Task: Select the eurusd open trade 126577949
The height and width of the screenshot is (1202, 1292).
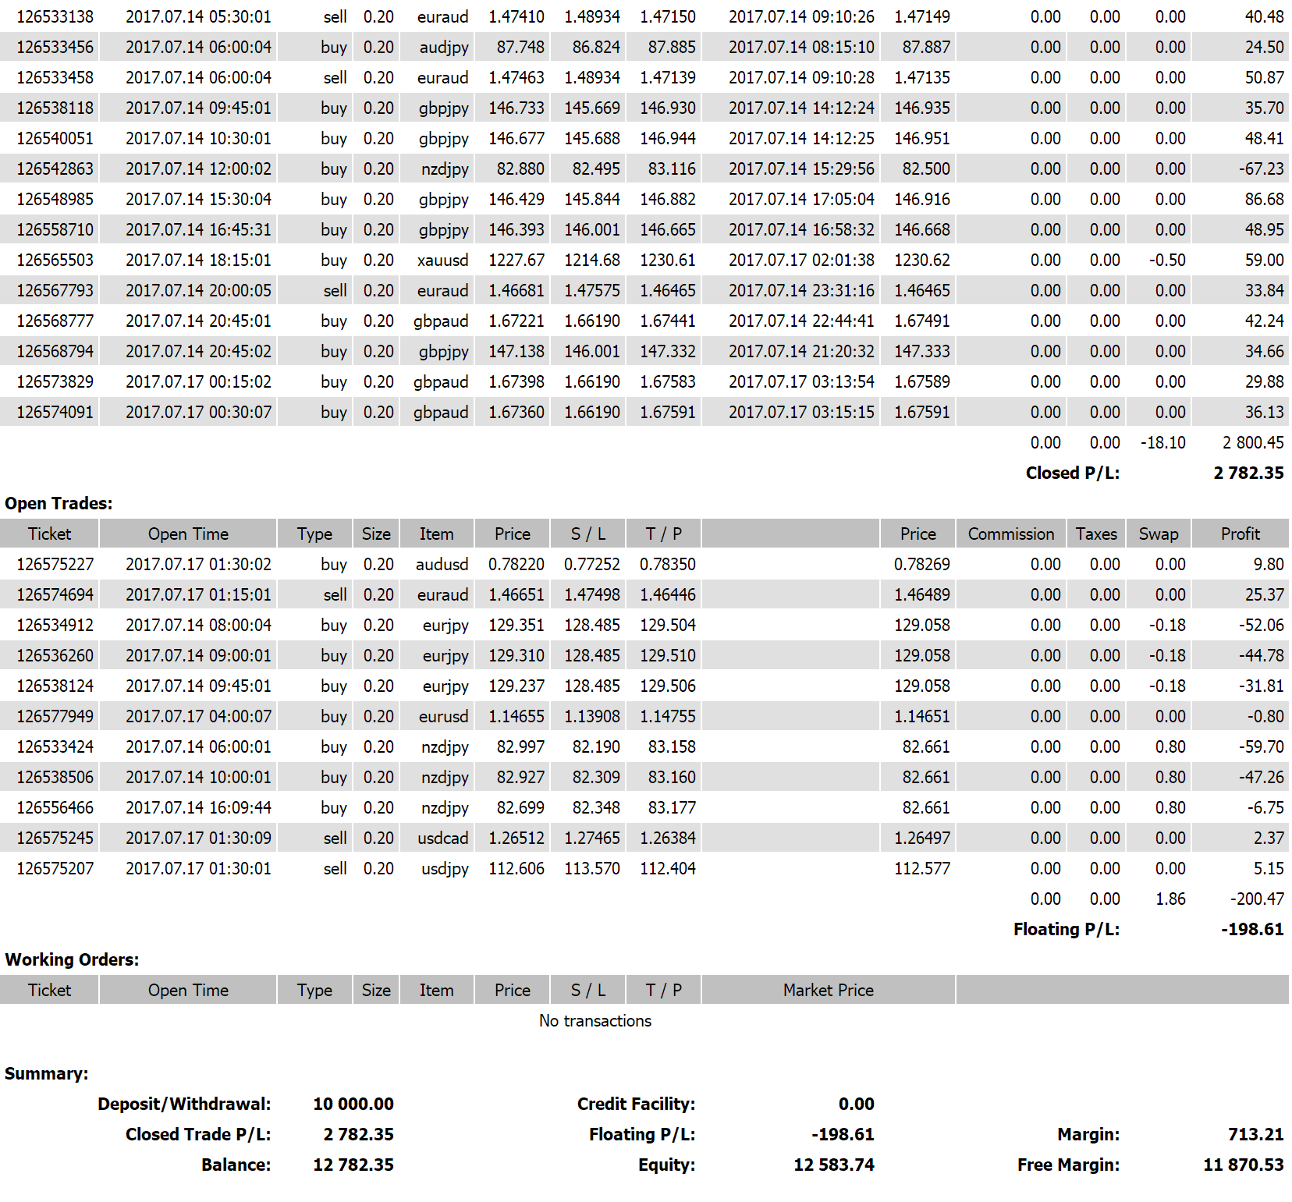Action: (x=644, y=716)
